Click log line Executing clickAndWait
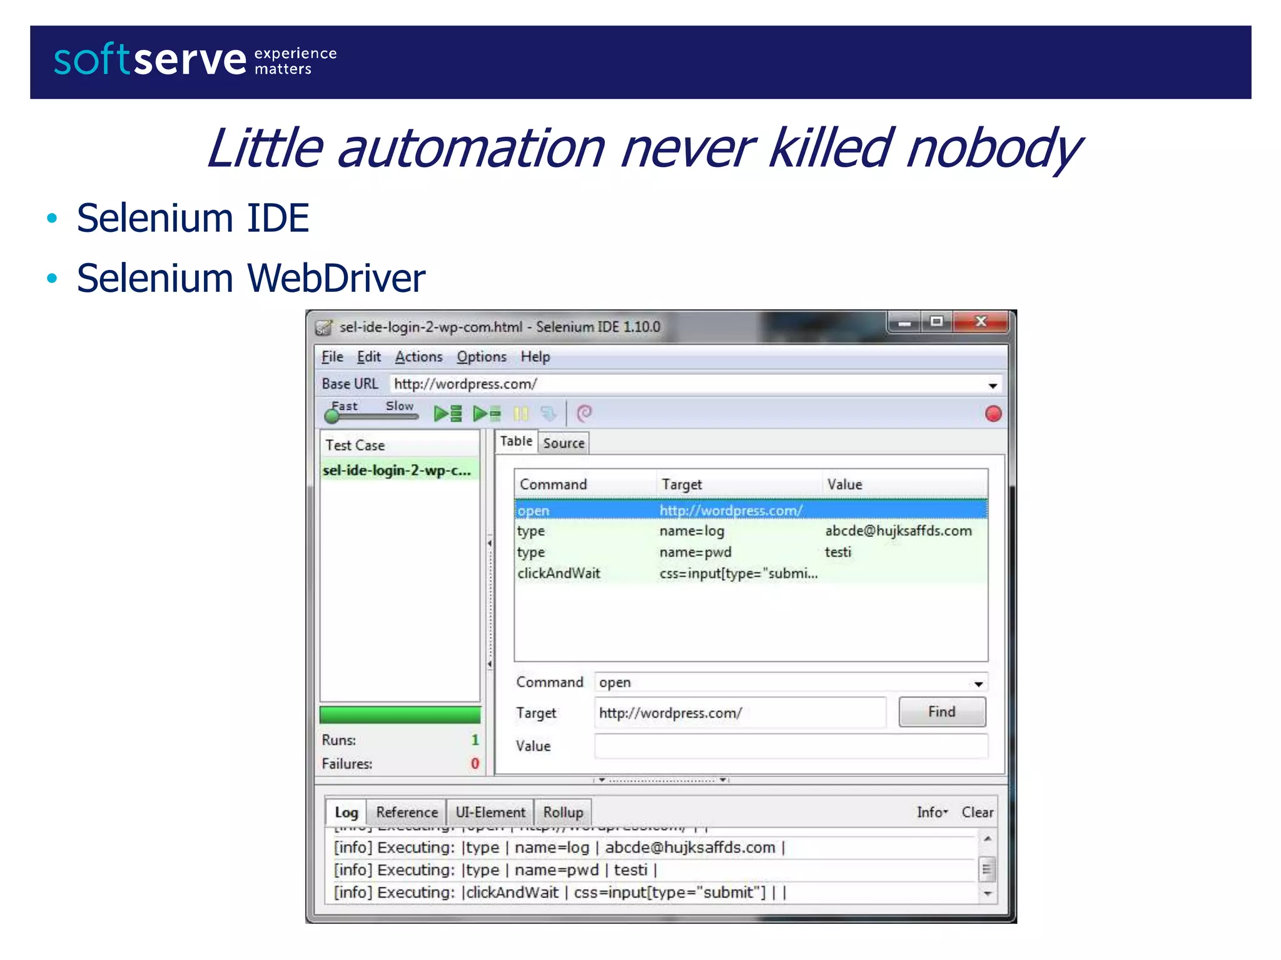The width and height of the screenshot is (1281, 960). pyautogui.click(x=560, y=892)
